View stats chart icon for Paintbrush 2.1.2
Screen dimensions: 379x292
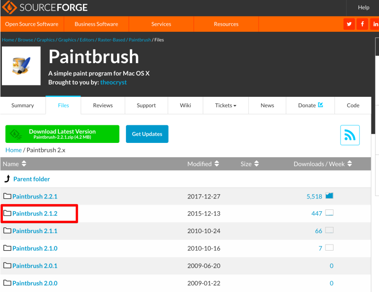coord(329,213)
